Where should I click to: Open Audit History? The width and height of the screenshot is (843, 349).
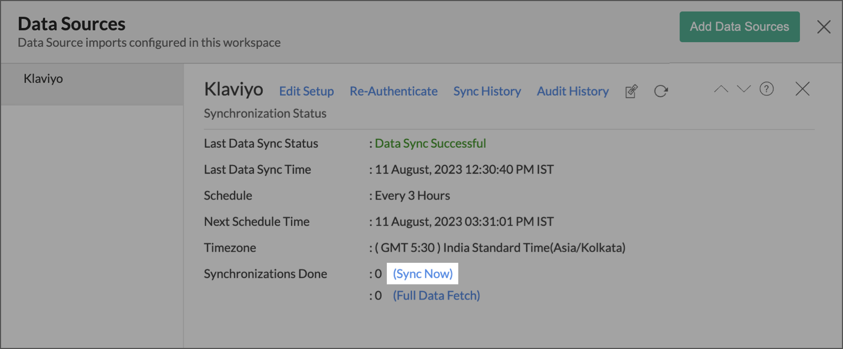click(x=573, y=91)
